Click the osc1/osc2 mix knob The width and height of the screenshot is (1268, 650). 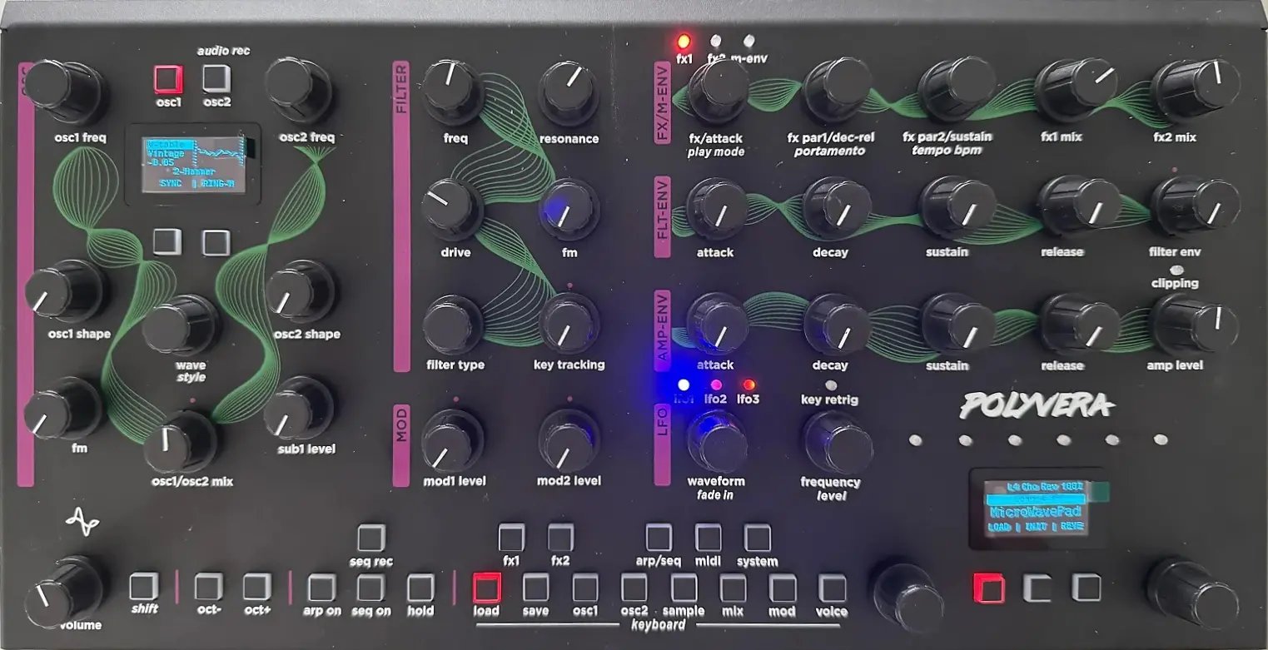[x=181, y=441]
